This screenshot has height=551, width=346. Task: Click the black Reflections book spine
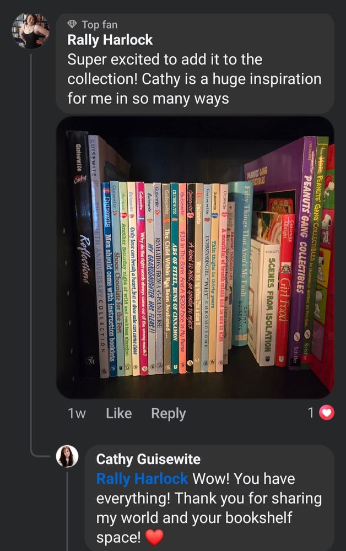pyautogui.click(x=79, y=253)
